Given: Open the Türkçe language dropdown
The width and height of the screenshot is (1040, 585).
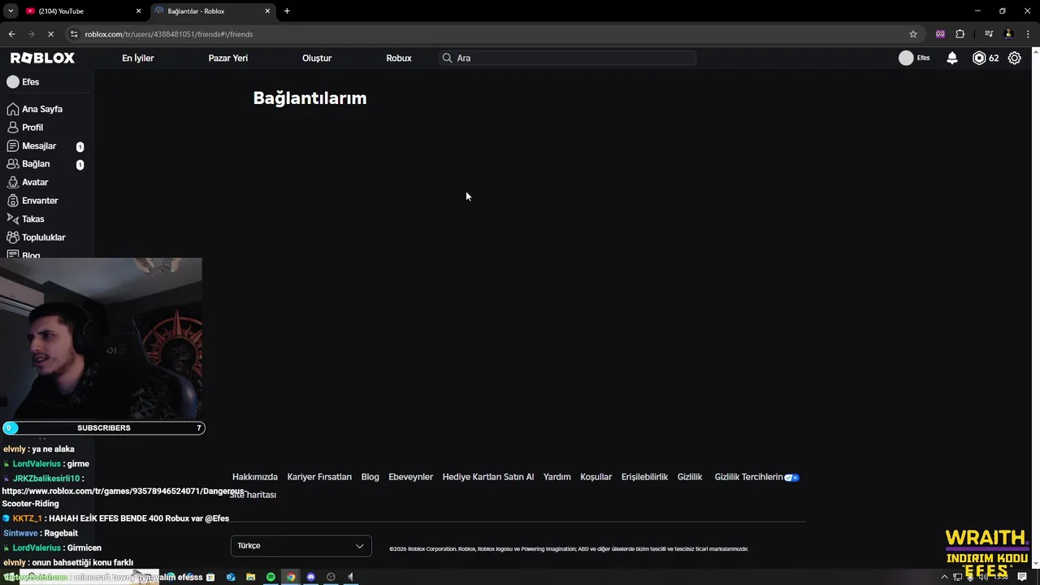Looking at the screenshot, I should [301, 546].
